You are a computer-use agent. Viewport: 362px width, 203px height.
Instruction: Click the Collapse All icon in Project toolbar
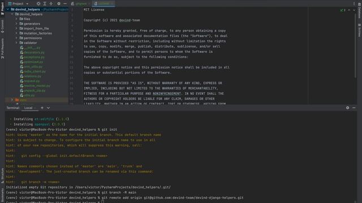pyautogui.click(x=51, y=4)
